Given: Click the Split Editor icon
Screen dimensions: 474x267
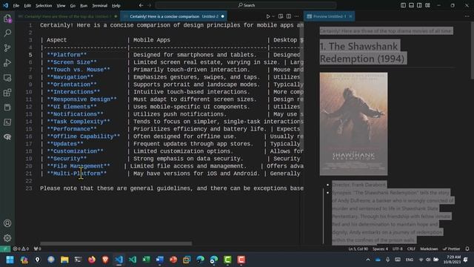Looking at the screenshot, I should pyautogui.click(x=289, y=16).
